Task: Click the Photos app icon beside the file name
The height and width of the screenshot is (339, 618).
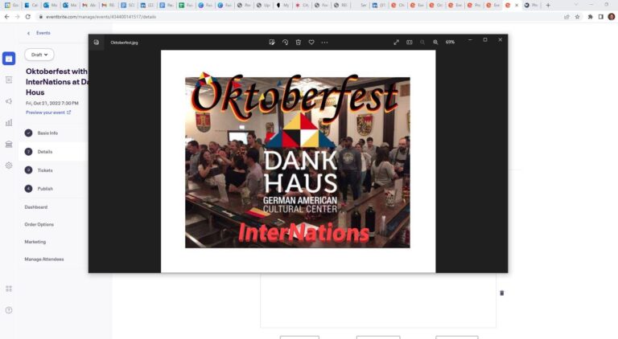Action: point(97,43)
